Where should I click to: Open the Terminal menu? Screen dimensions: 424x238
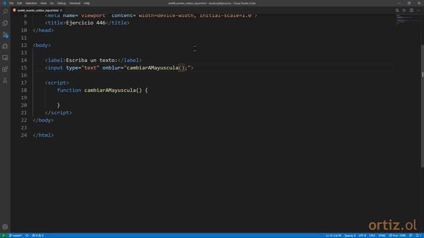tap(75, 3)
